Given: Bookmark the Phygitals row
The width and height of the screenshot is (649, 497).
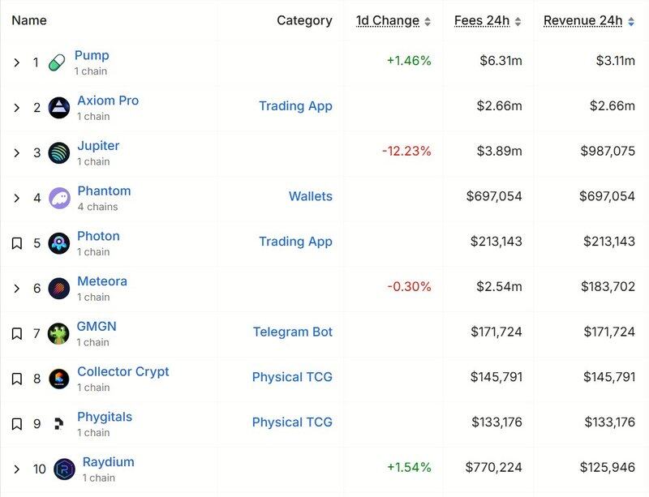Looking at the screenshot, I should [x=16, y=424].
